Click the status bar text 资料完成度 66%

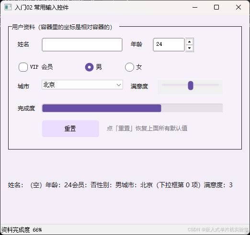22,230
